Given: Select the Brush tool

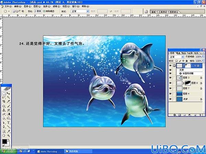Looking at the screenshot, I should tap(8, 106).
